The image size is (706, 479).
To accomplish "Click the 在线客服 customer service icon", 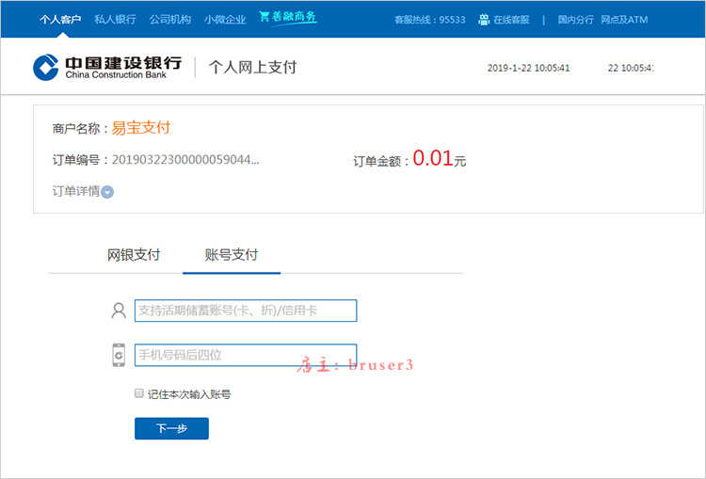I will pyautogui.click(x=484, y=20).
